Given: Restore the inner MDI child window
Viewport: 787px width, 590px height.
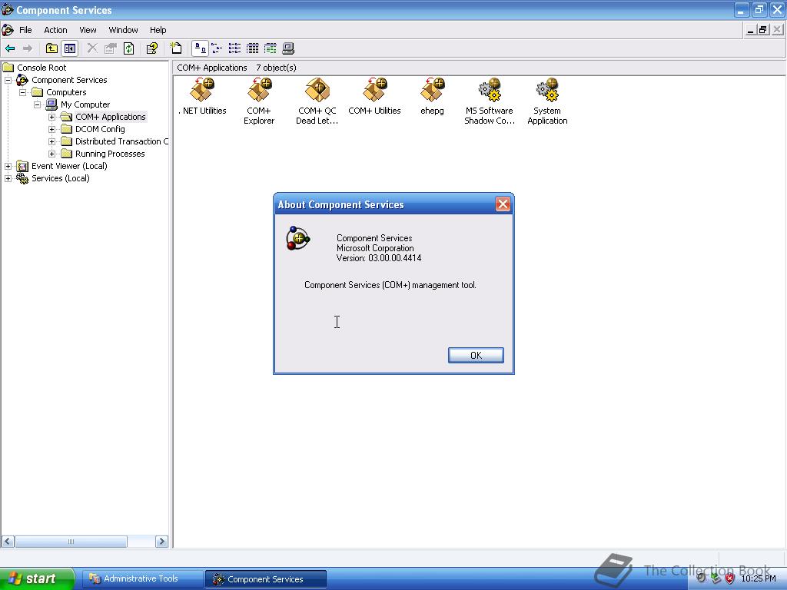Looking at the screenshot, I should coord(763,30).
